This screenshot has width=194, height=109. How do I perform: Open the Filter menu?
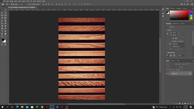28,1
